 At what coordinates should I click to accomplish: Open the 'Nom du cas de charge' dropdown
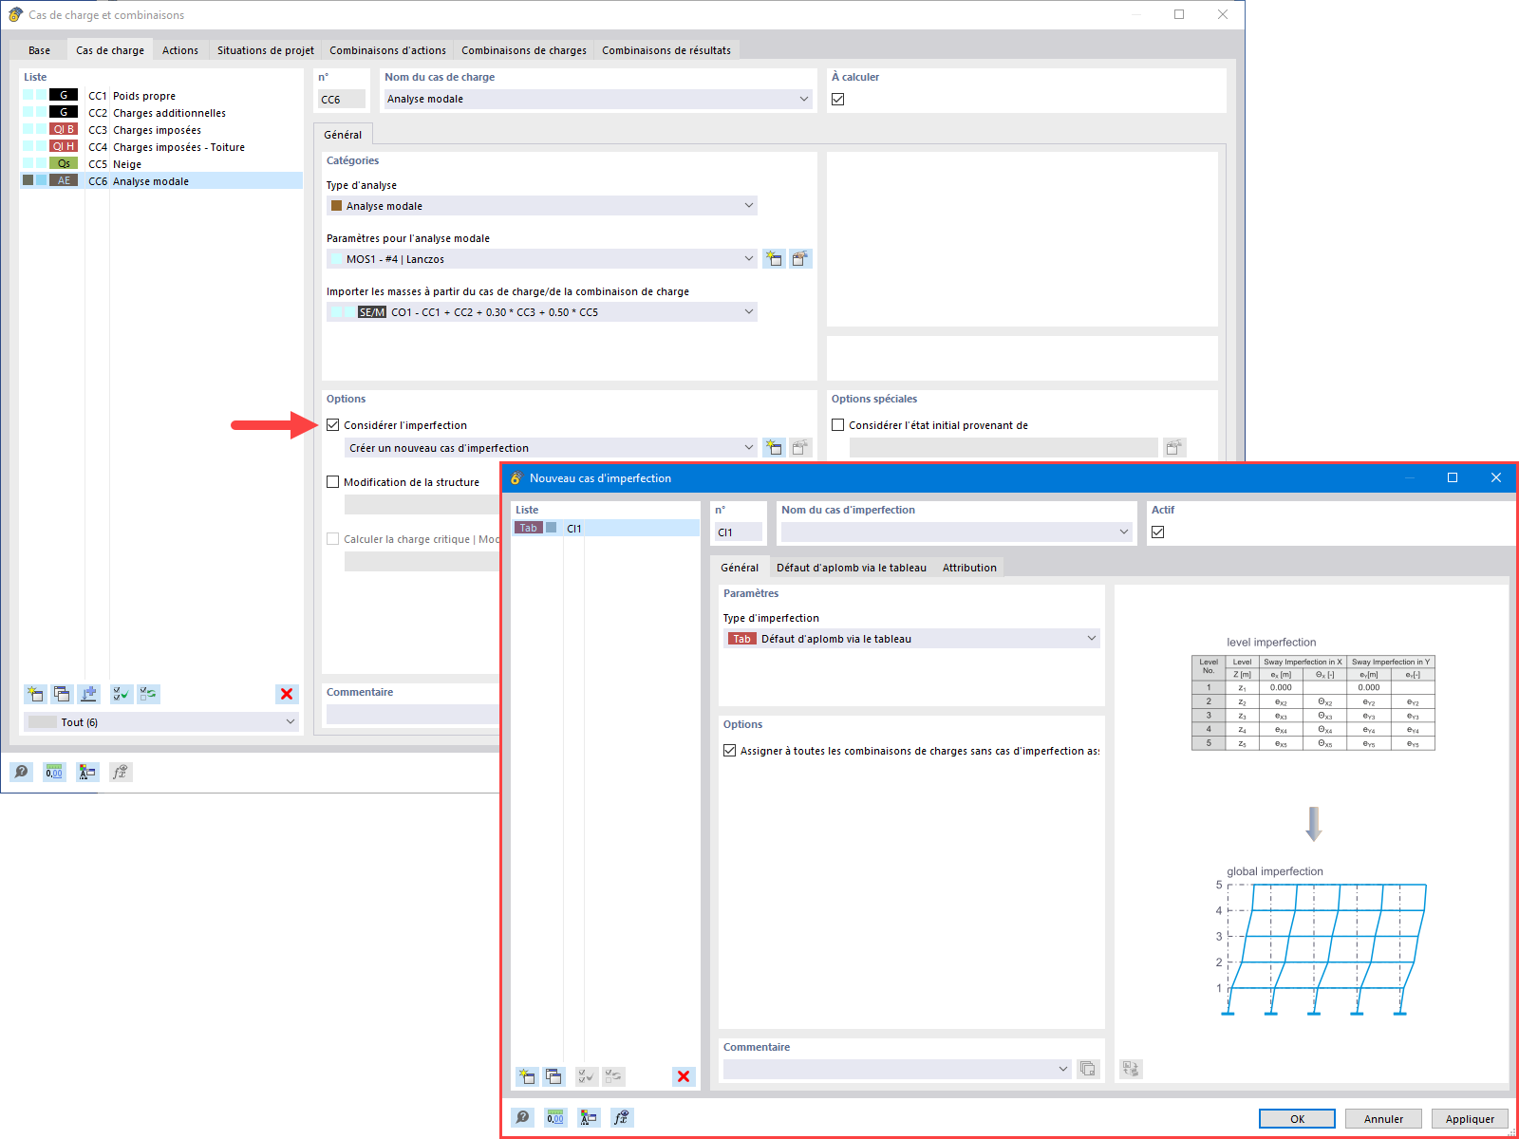[x=803, y=99]
